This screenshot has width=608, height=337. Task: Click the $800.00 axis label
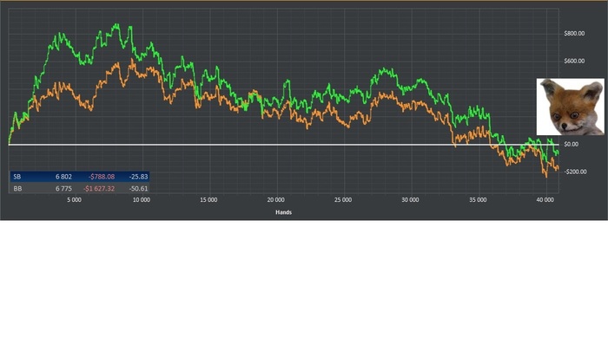point(574,34)
